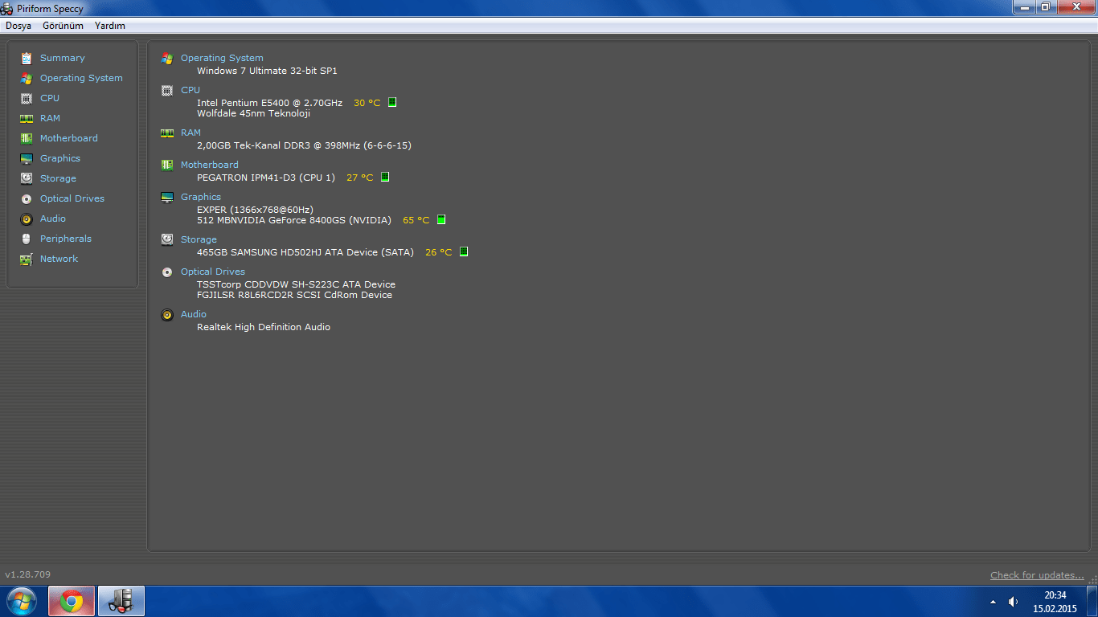Click the volume speaker icon in system tray

1013,602
